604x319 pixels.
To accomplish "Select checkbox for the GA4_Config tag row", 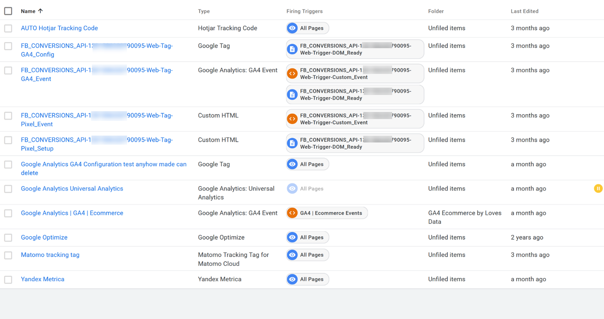I will point(8,46).
